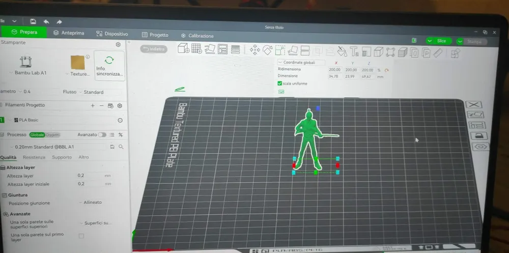
Task: Select the Rotate tool
Action: click(268, 50)
